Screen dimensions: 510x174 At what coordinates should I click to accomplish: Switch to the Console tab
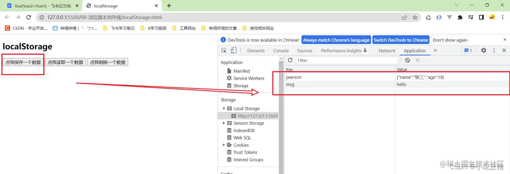point(281,51)
